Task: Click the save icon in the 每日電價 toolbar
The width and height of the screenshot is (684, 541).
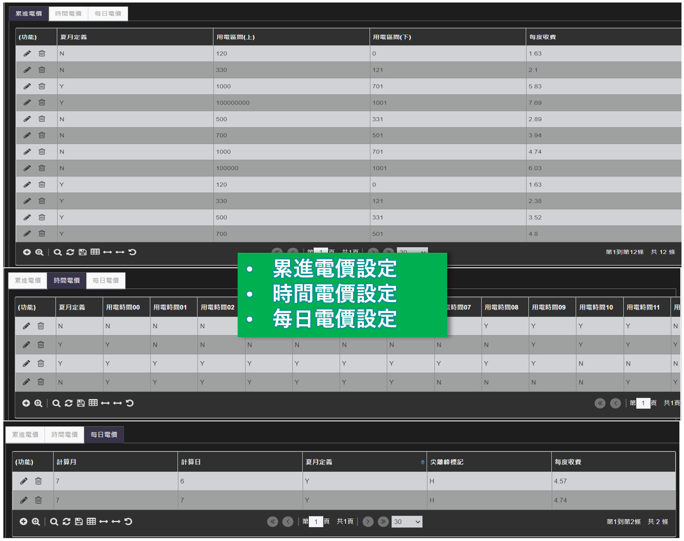Action: (x=79, y=521)
